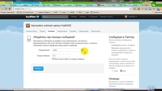Open the 'МОЕ' bookmarks folder

pyautogui.click(x=55, y=12)
